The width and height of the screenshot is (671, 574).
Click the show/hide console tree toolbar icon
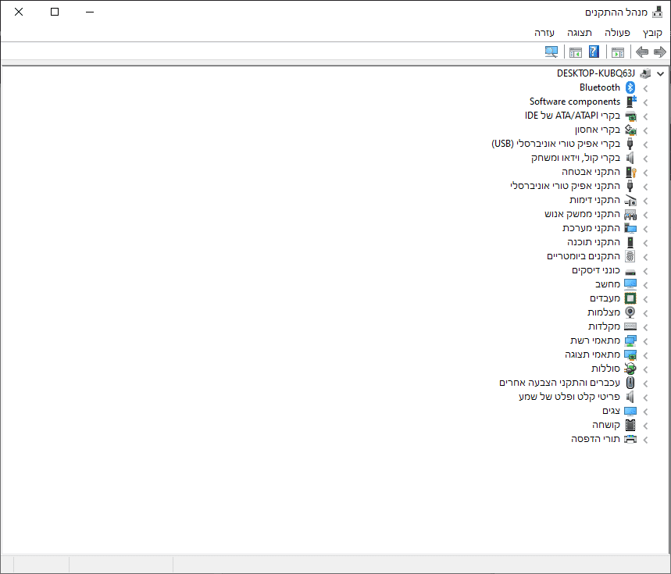[618, 52]
